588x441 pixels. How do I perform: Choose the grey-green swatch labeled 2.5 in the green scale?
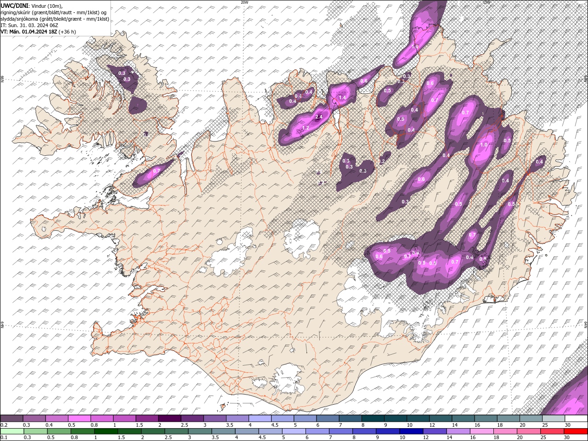point(176,431)
